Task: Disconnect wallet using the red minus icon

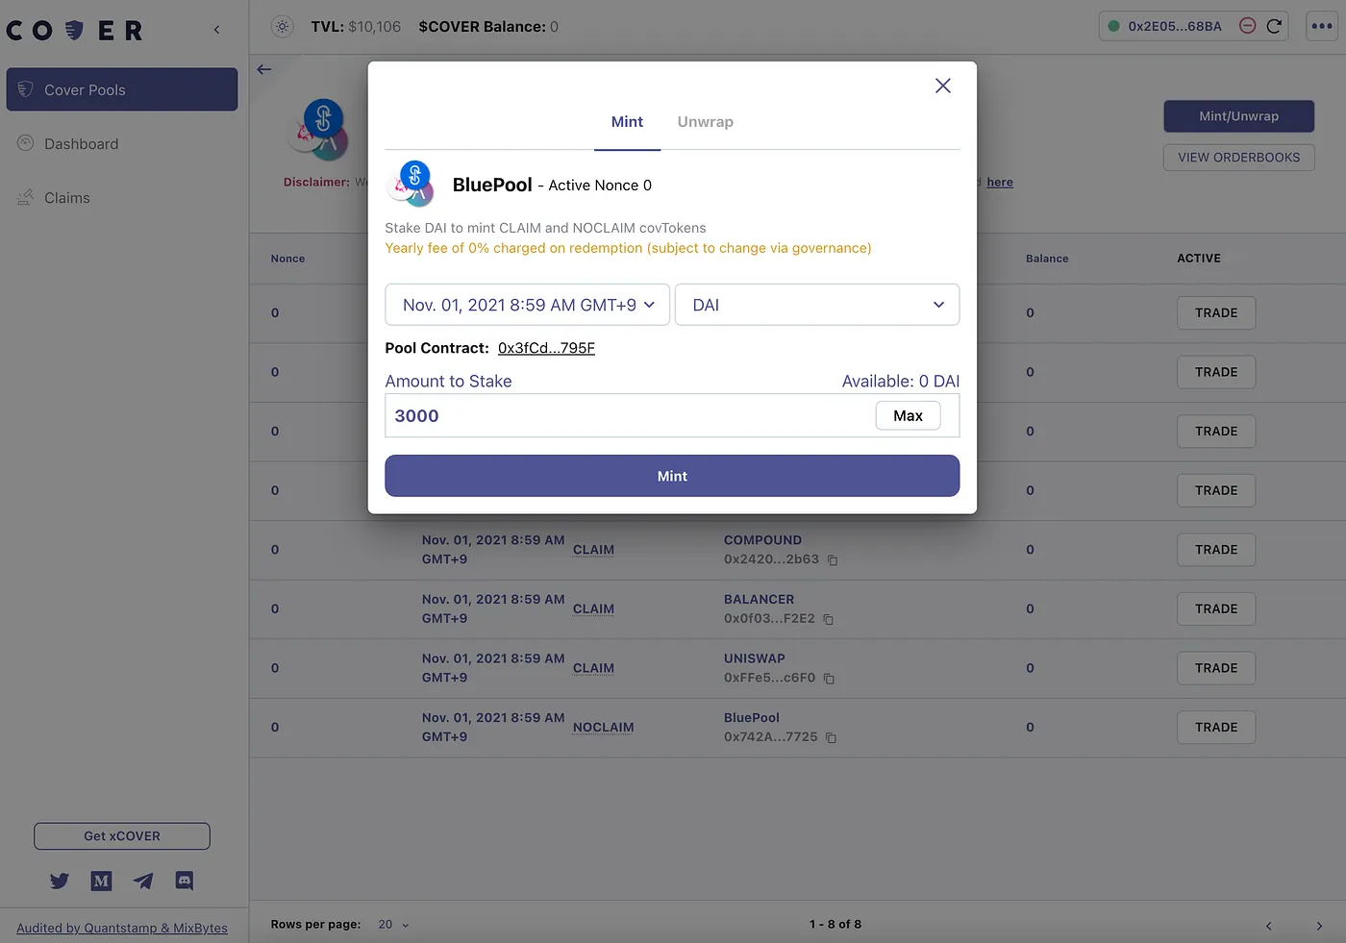Action: [1247, 26]
